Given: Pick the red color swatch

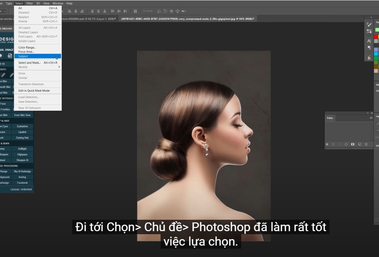Looking at the screenshot, I should coord(376,36).
